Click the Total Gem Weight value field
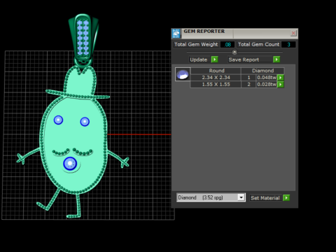The width and height of the screenshot is (336, 252). (x=227, y=45)
